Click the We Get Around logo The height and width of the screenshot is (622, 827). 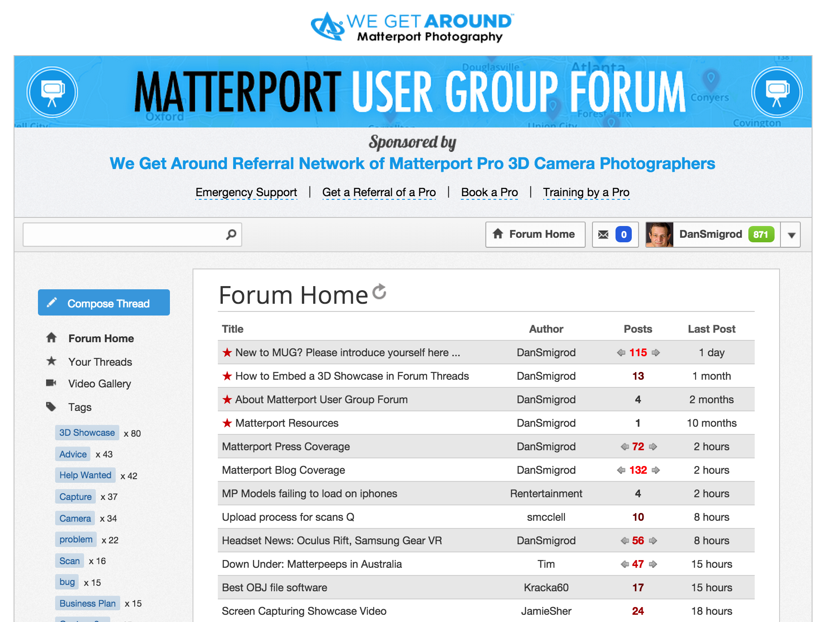412,27
